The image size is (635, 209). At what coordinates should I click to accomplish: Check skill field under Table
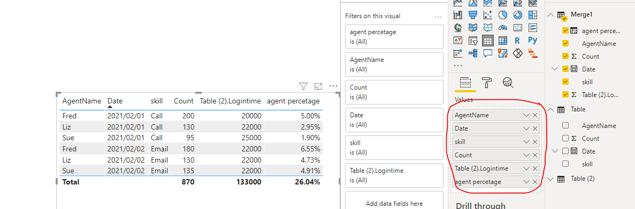[565, 164]
